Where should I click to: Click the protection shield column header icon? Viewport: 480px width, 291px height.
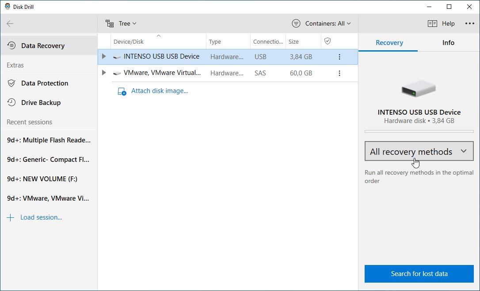328,41
